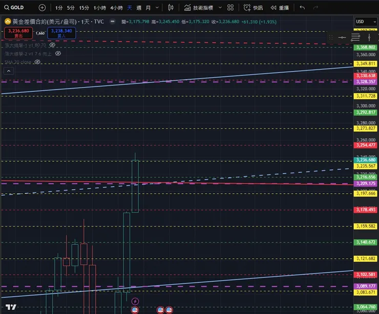Select the 1小時 timeframe
This screenshot has height=314, width=379.
pos(100,8)
